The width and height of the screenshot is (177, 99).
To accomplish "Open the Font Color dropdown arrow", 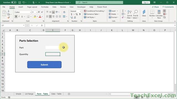I will (42, 16).
